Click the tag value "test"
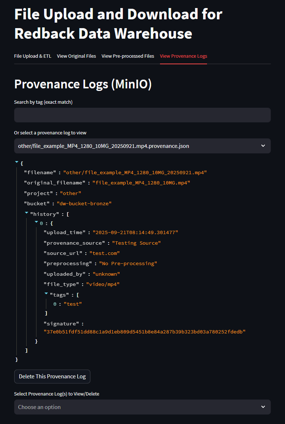The width and height of the screenshot is (285, 424). click(x=73, y=304)
